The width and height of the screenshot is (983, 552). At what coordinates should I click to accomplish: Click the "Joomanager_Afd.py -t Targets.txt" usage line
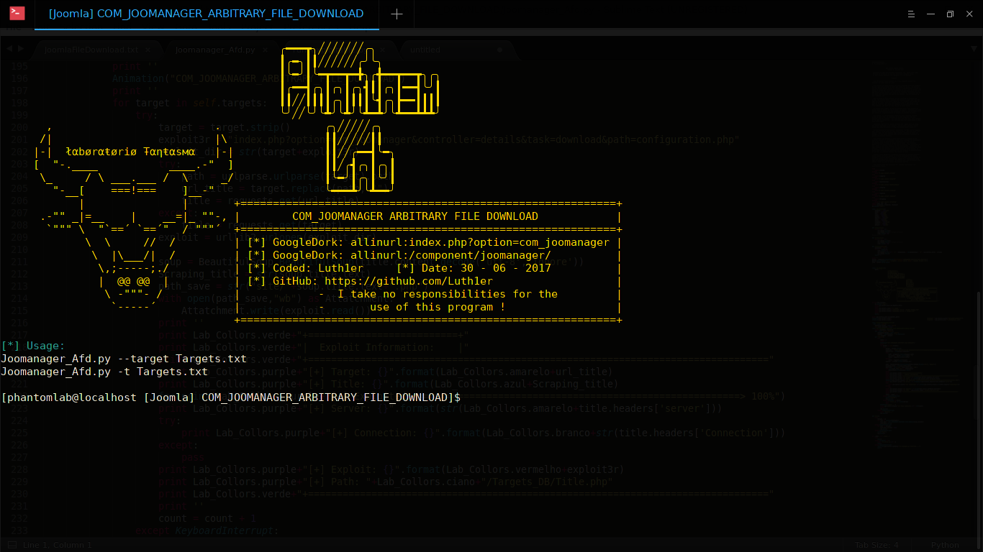(104, 372)
